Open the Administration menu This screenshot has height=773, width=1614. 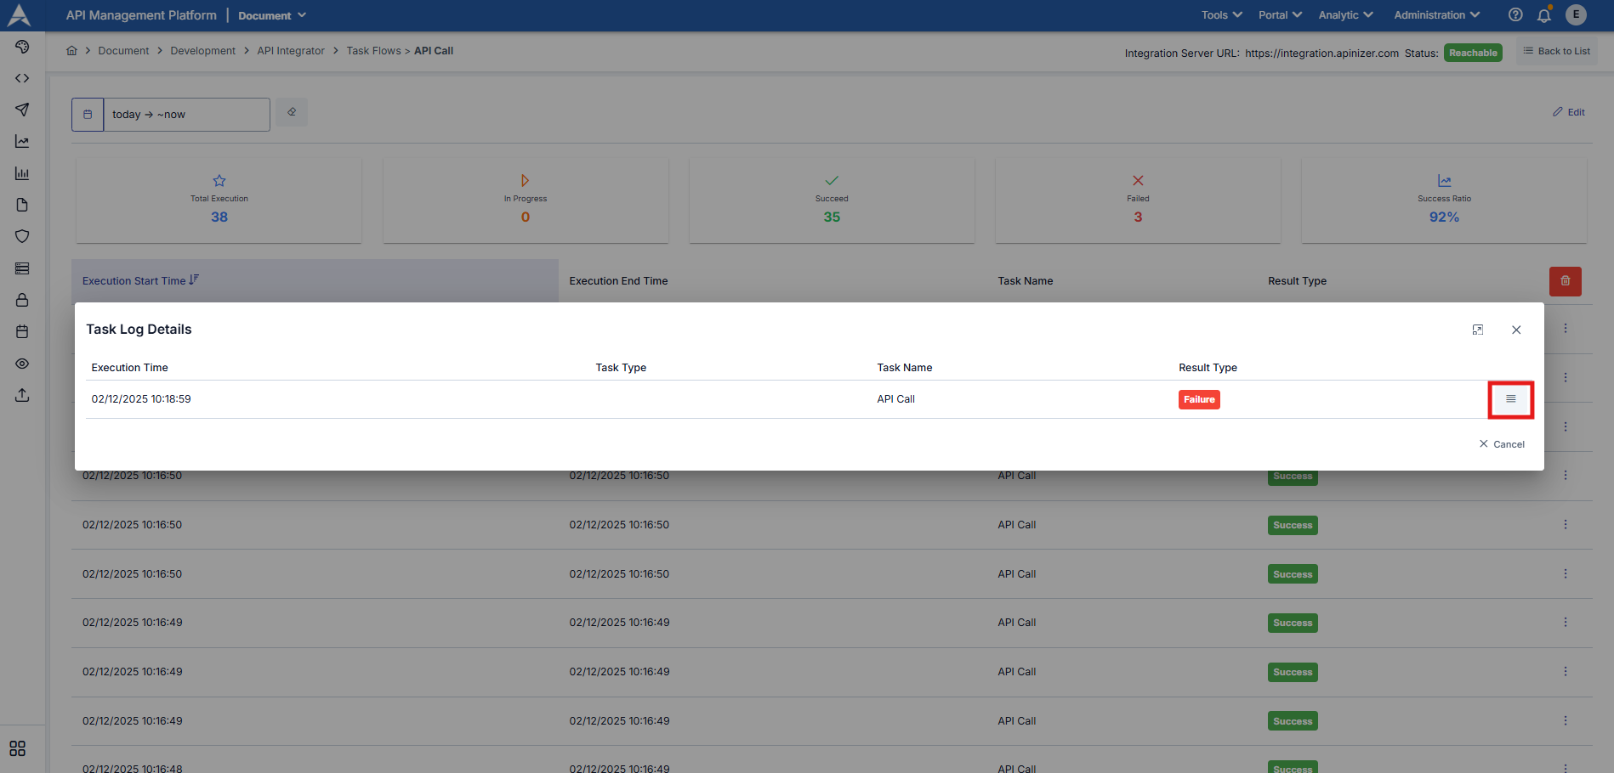click(x=1436, y=15)
